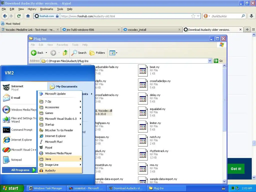Click Explorer Up folder icon
256x192 pixels.
point(65,53)
